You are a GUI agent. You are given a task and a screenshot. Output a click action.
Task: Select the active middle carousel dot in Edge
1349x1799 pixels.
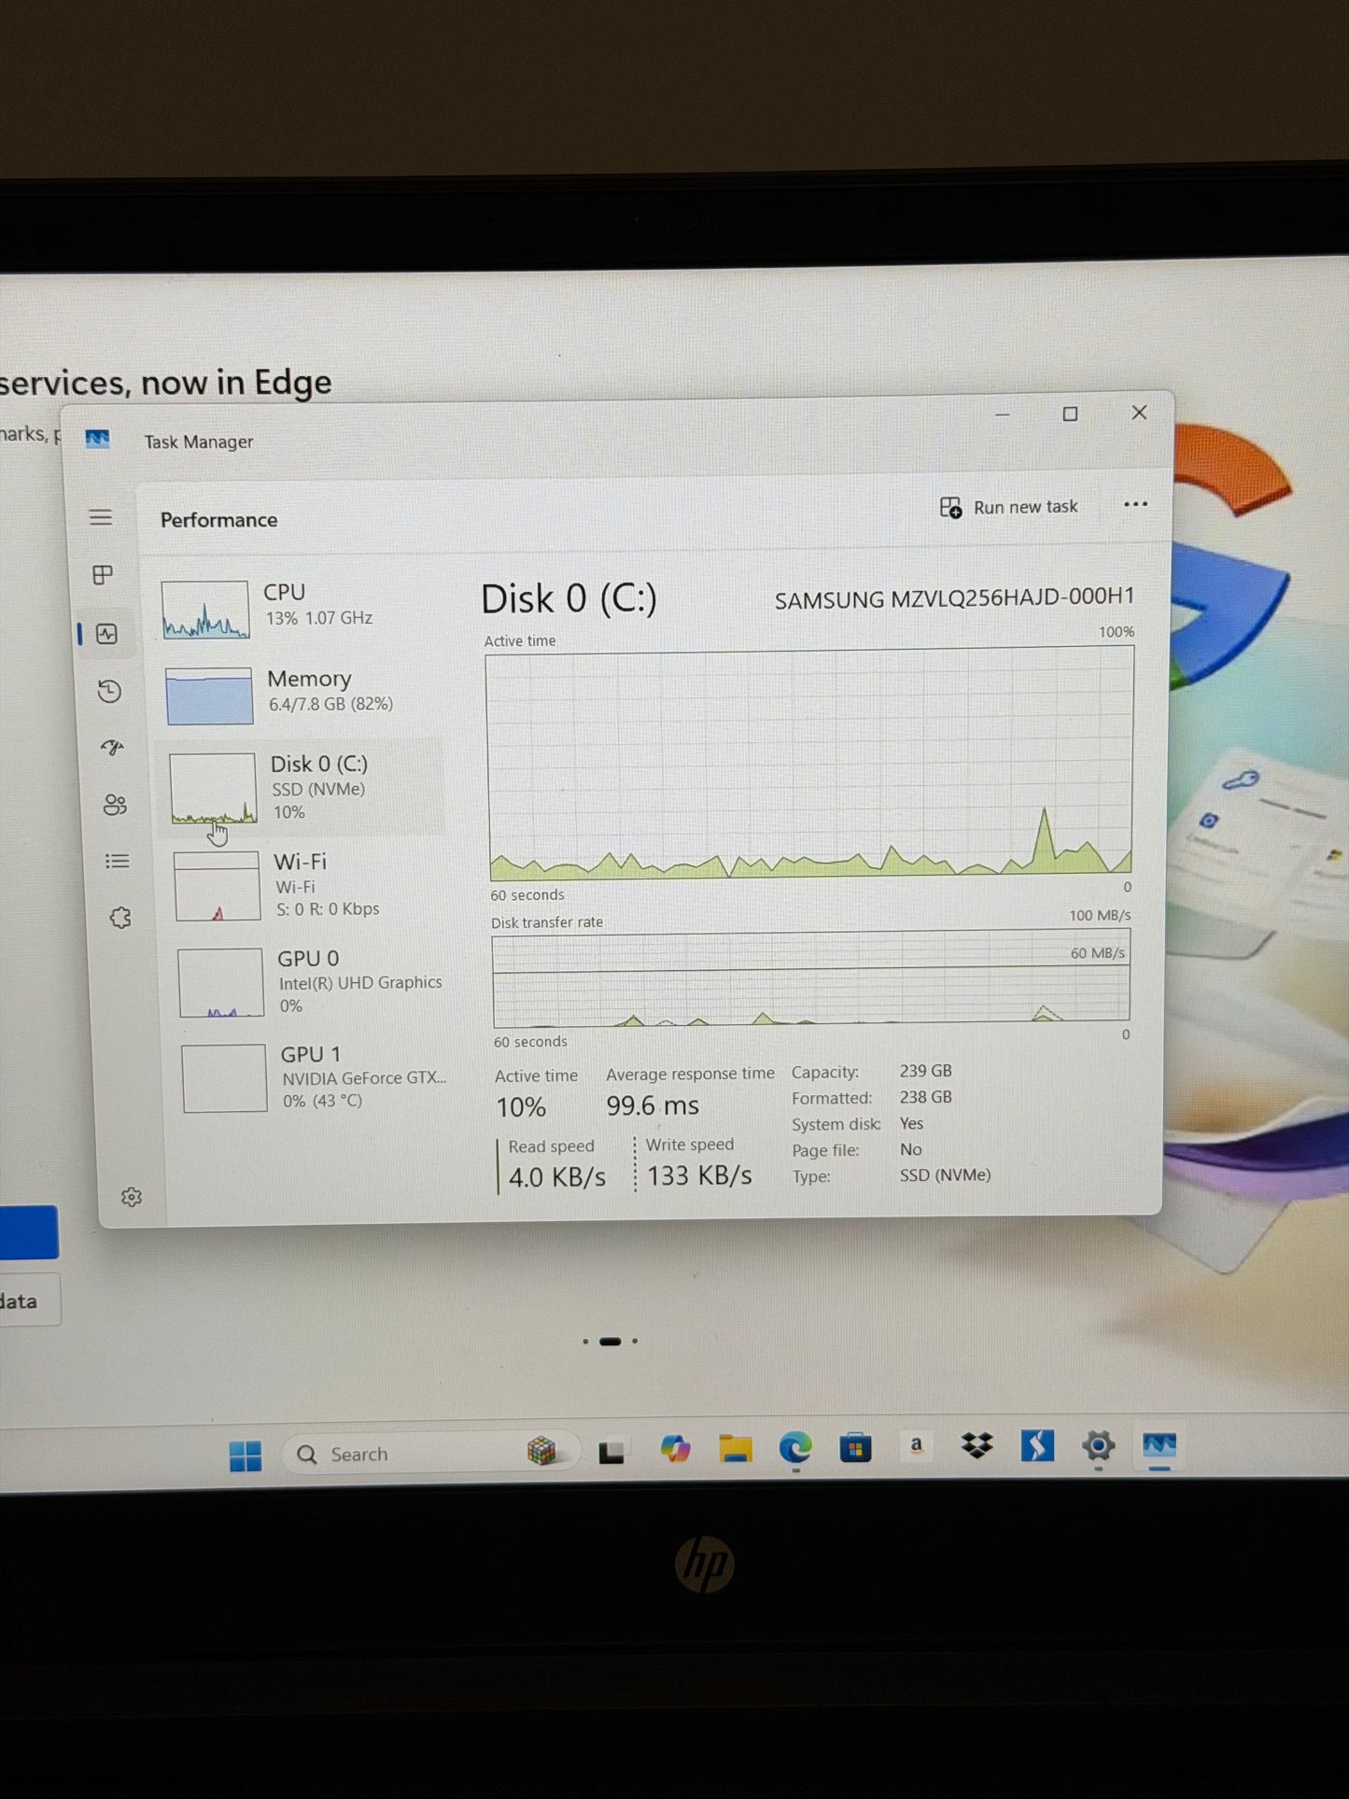610,1342
